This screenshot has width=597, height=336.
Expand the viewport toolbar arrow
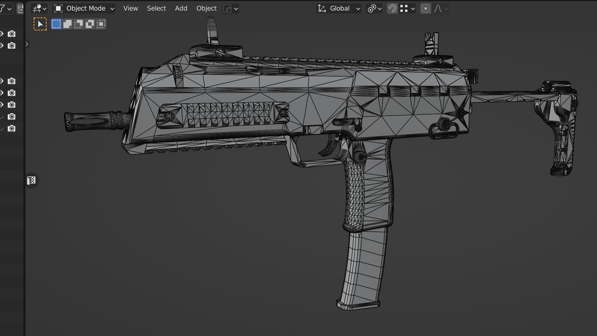click(27, 44)
